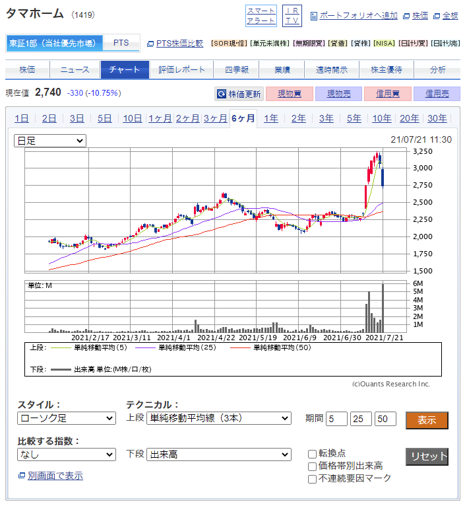
Task: Click the third 期間 field showing 50
Action: coord(385,419)
